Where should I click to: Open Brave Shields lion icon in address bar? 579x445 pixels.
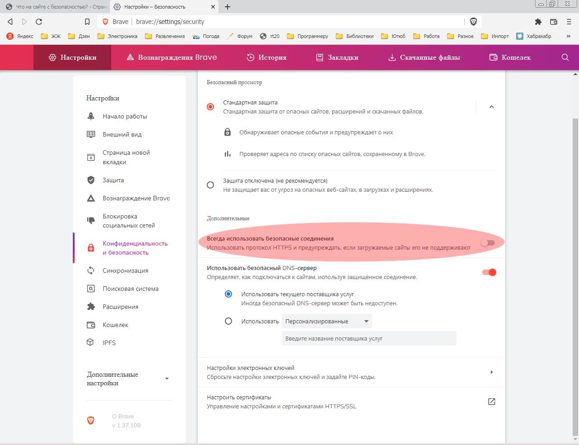click(474, 22)
